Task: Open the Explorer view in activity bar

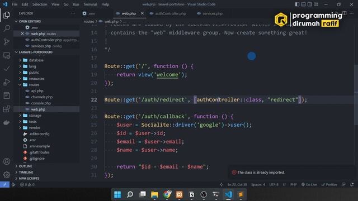Action: 7,15
